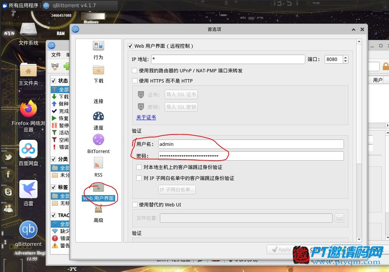This screenshot has width=389, height=272.
Task: Click the people/contacts icon on the left dock
Action: click(x=8, y=208)
